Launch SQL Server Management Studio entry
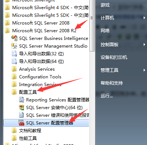Image resolution: width=147 pixels, height=145 pixels. coord(53,46)
